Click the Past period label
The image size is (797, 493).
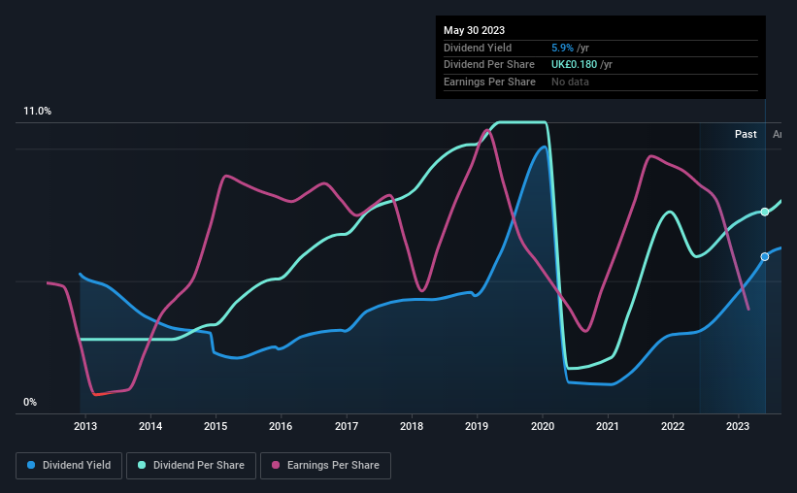pyautogui.click(x=746, y=134)
